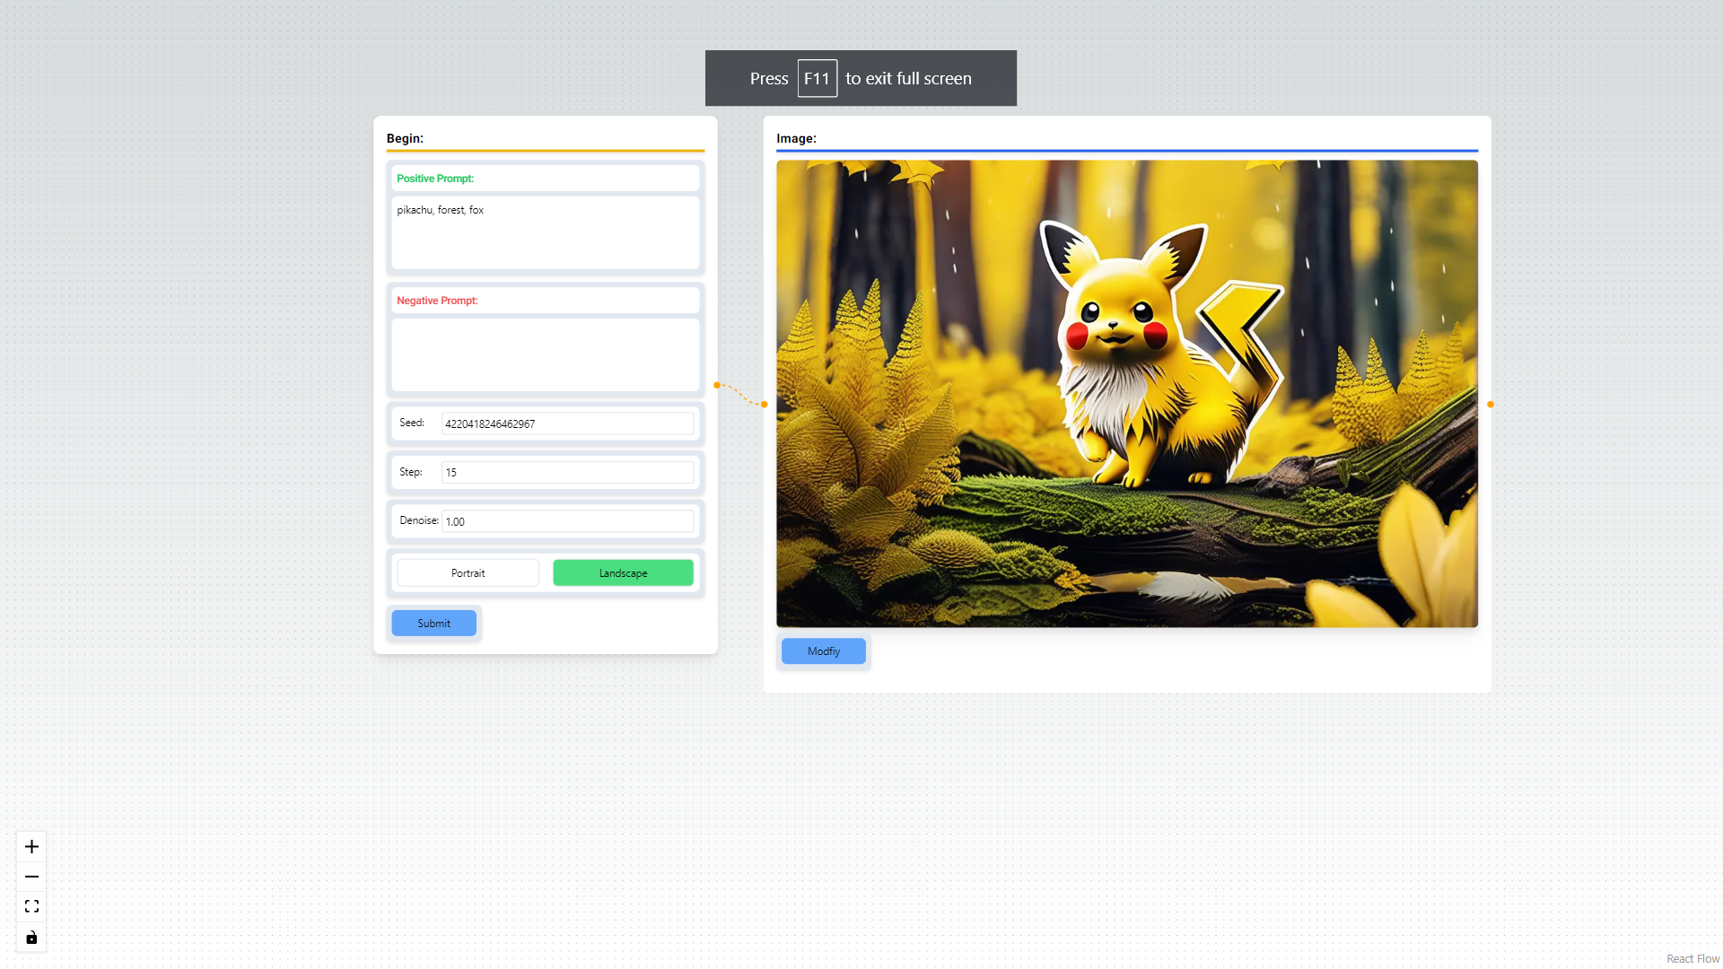The image size is (1723, 969).
Task: Open the React Flow attribution link
Action: (x=1692, y=958)
